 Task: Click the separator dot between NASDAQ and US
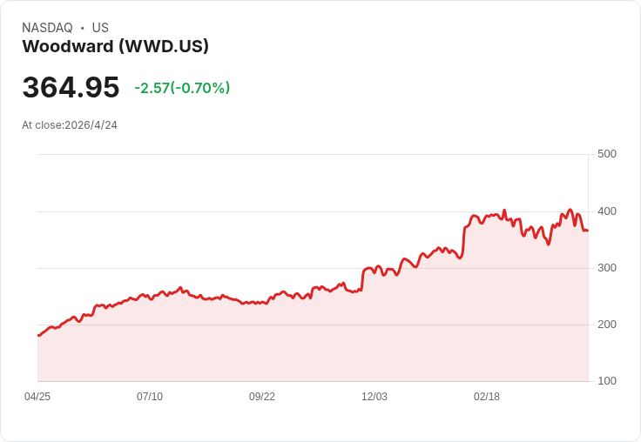pos(83,28)
